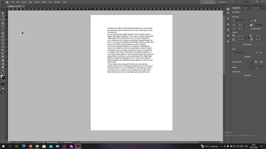The width and height of the screenshot is (266, 149).
Task: Click the page height field
Action: pos(241,29)
